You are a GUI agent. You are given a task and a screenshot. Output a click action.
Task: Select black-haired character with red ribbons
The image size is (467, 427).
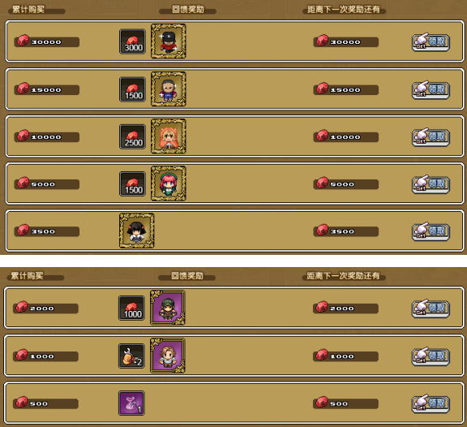pyautogui.click(x=137, y=231)
